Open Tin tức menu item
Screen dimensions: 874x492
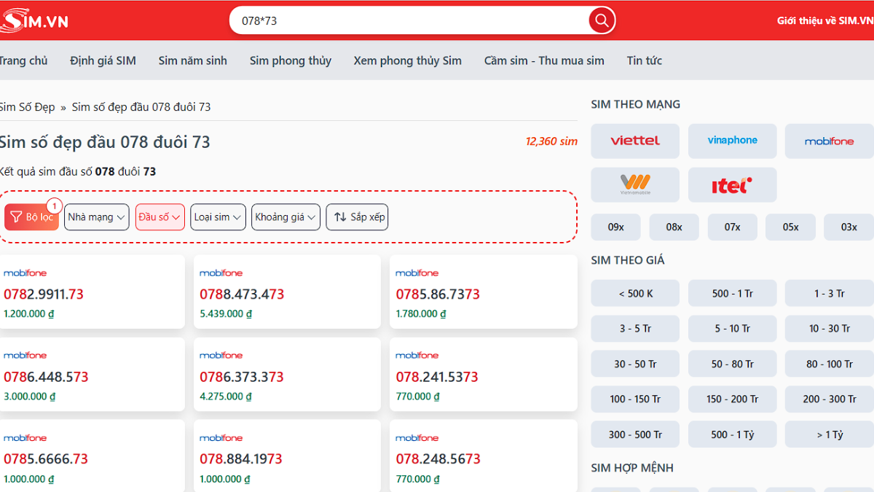coord(644,60)
